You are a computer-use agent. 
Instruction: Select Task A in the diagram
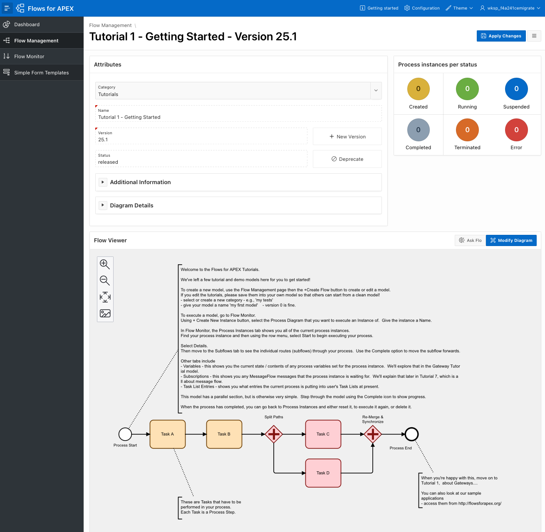click(x=168, y=434)
